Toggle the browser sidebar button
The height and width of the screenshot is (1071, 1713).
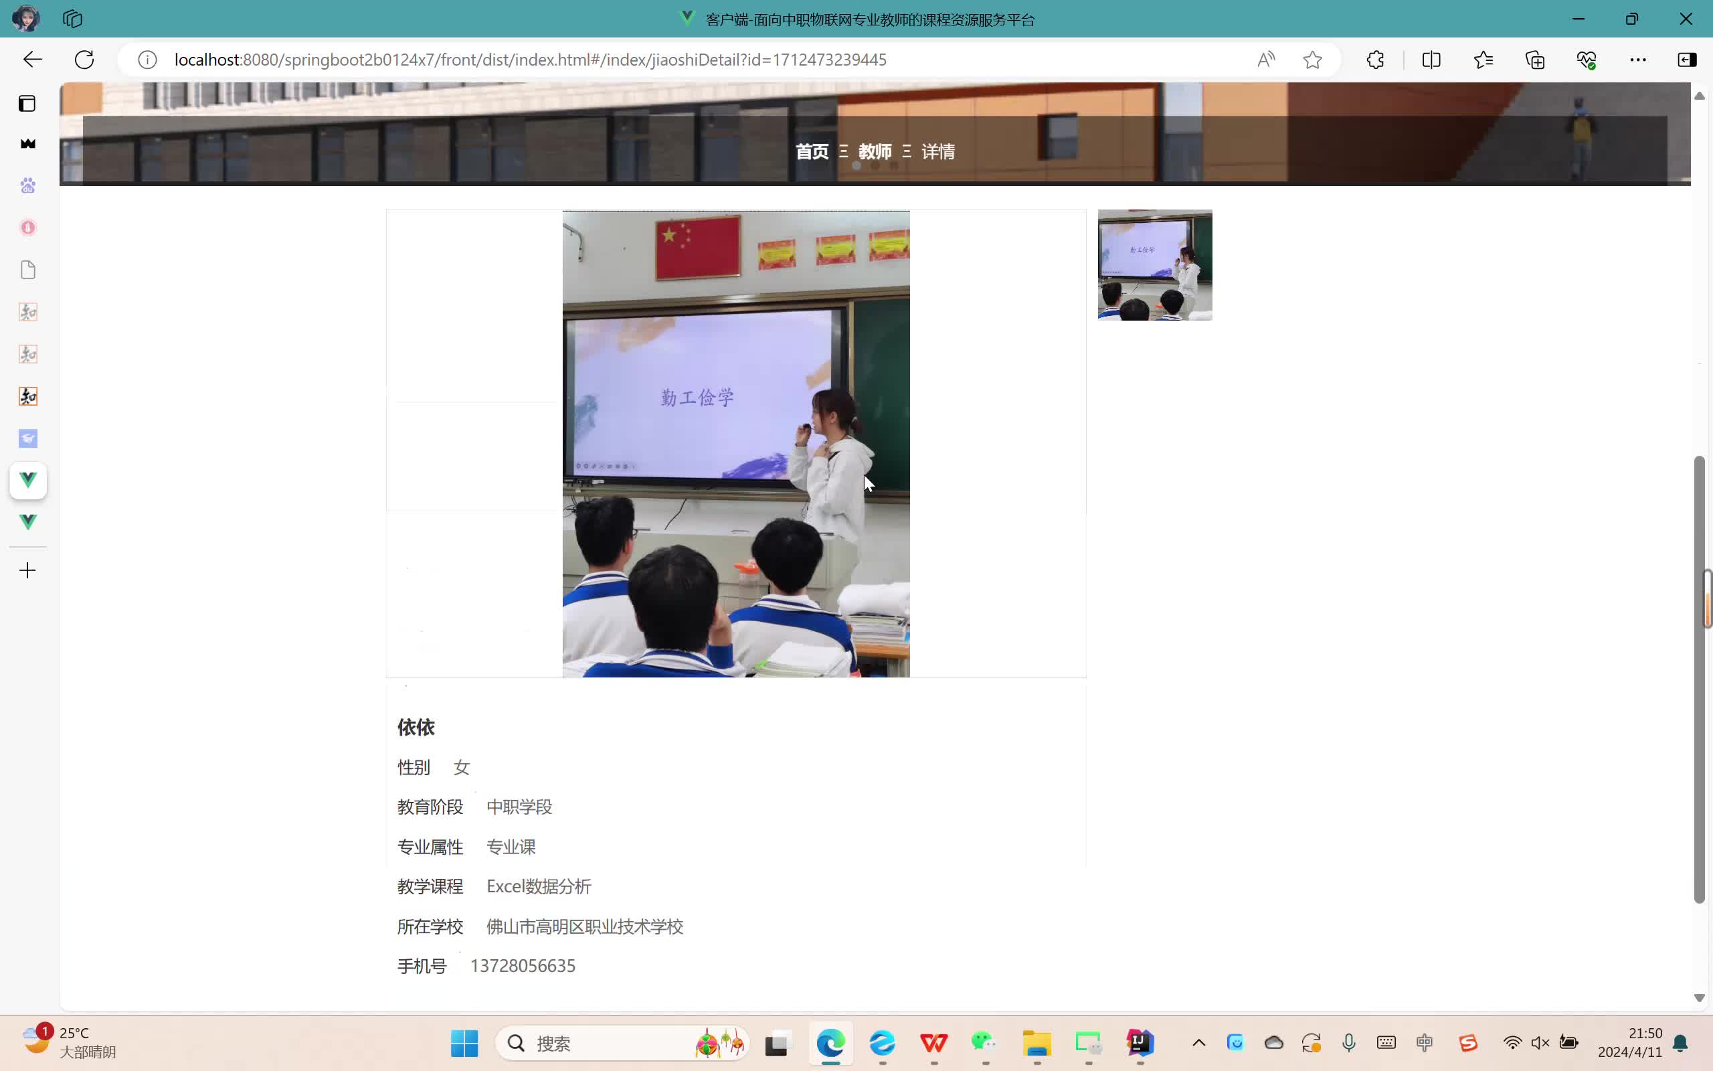[1687, 60]
